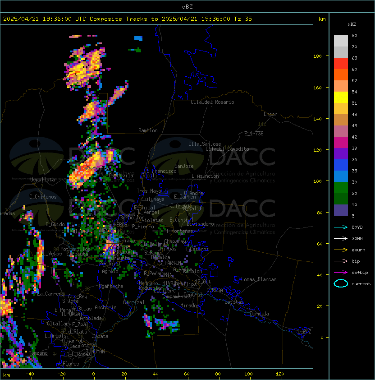Viewport: 375px width, 380px height.
Task: Click the C_Guido place label
Action: point(55,224)
